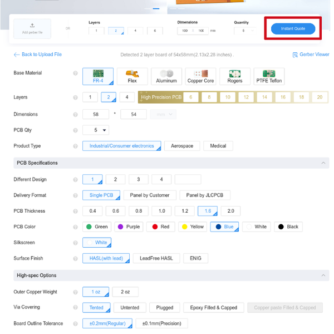Set PCB thickness to 0.8
334x334 pixels.
click(139, 211)
